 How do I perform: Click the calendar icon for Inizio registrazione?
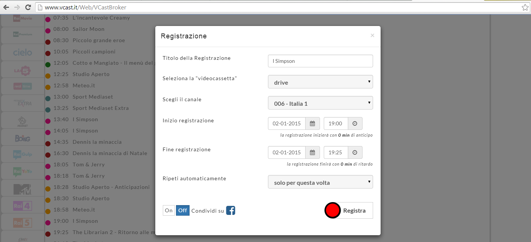click(312, 123)
